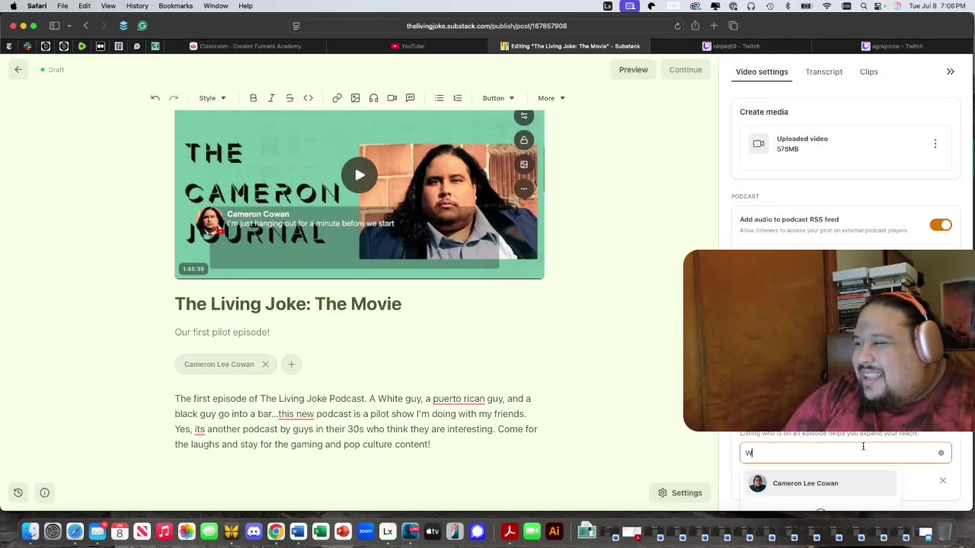Toggle italic formatting

271,98
